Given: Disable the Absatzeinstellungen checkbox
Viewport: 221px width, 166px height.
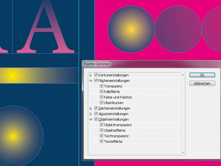Looking at the screenshot, I should [x=96, y=114].
